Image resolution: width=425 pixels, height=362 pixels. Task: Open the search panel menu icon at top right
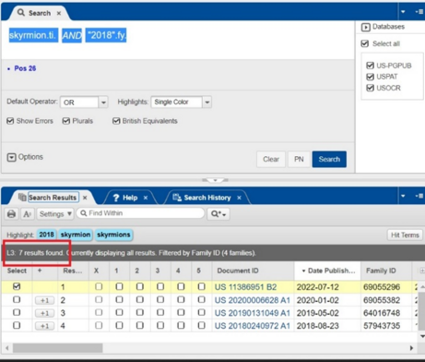(419, 12)
